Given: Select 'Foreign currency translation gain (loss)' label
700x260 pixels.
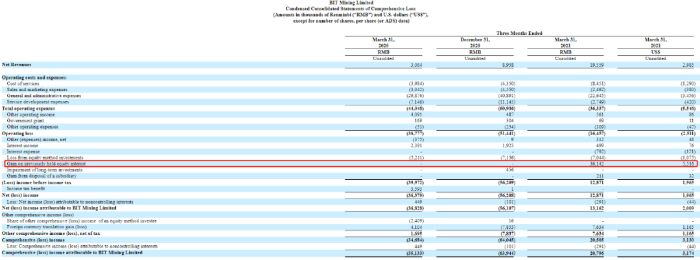Looking at the screenshot, I should point(45,226).
